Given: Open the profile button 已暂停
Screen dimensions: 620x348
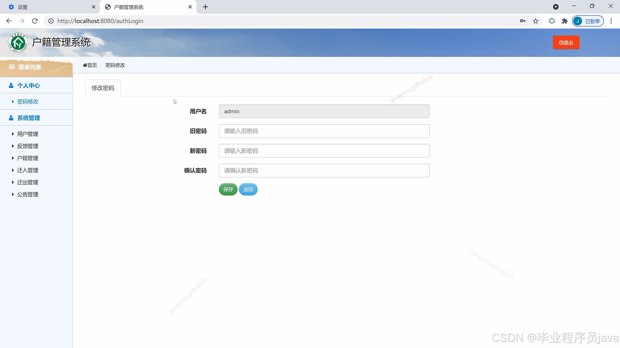Looking at the screenshot, I should (x=588, y=21).
